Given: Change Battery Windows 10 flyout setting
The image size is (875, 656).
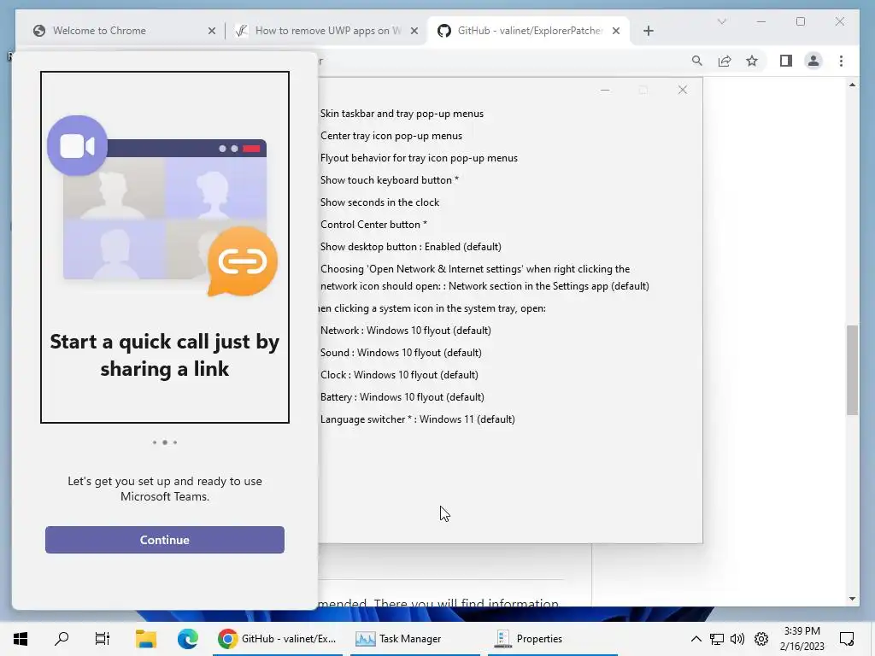Looking at the screenshot, I should [402, 397].
